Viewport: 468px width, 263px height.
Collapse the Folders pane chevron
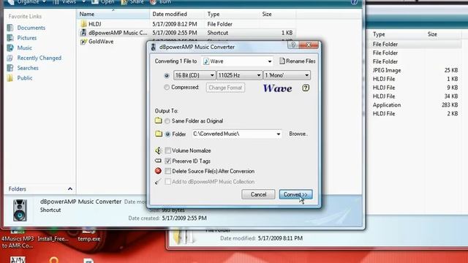(x=70, y=188)
